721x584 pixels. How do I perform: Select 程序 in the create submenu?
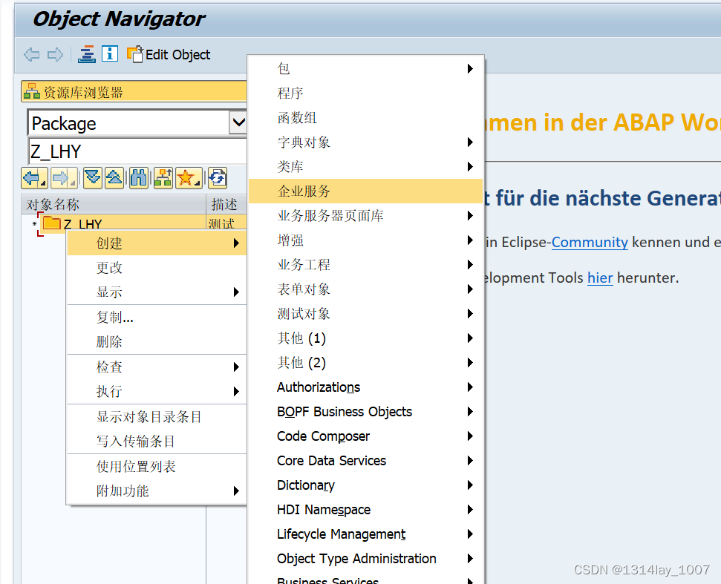[x=365, y=93]
